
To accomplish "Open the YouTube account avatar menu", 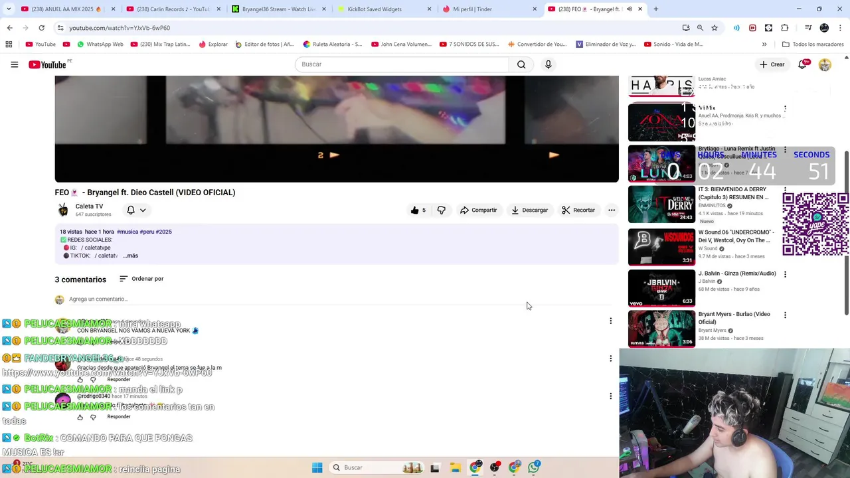I will 825,64.
